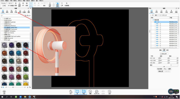Open the Windows Start menu
Image resolution: width=180 pixels, height=99 pixels.
click(2, 97)
